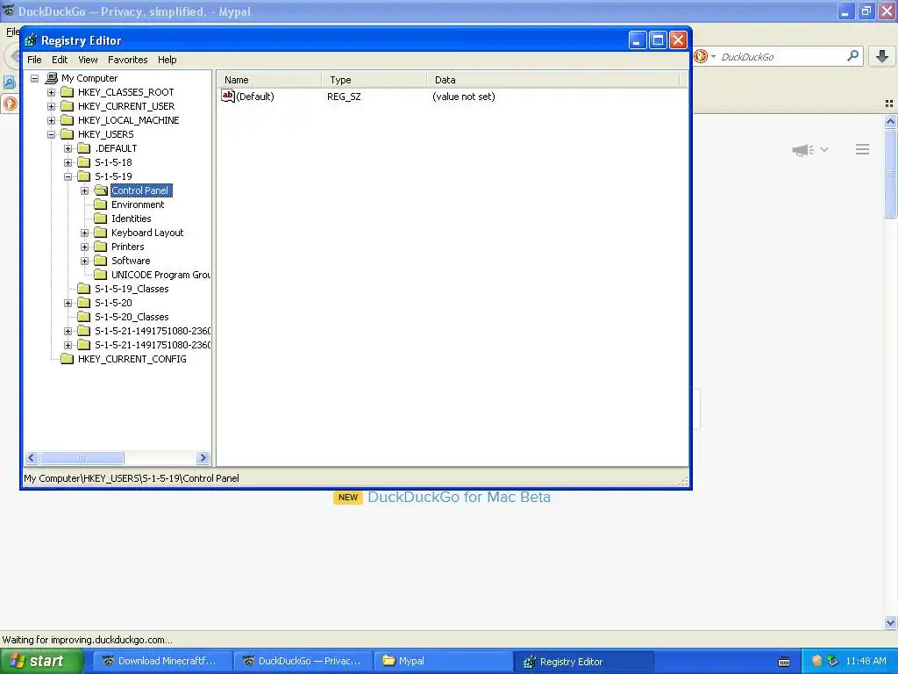This screenshot has width=898, height=674.
Task: Collapse the My Computer root node
Action: pyautogui.click(x=34, y=78)
